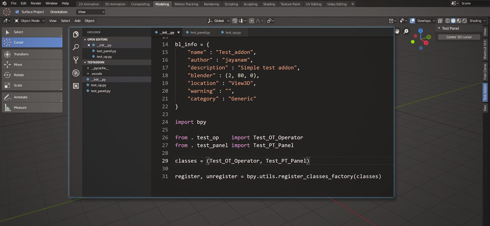
Task: Click the Center 3D cursor button
Action: [x=458, y=37]
